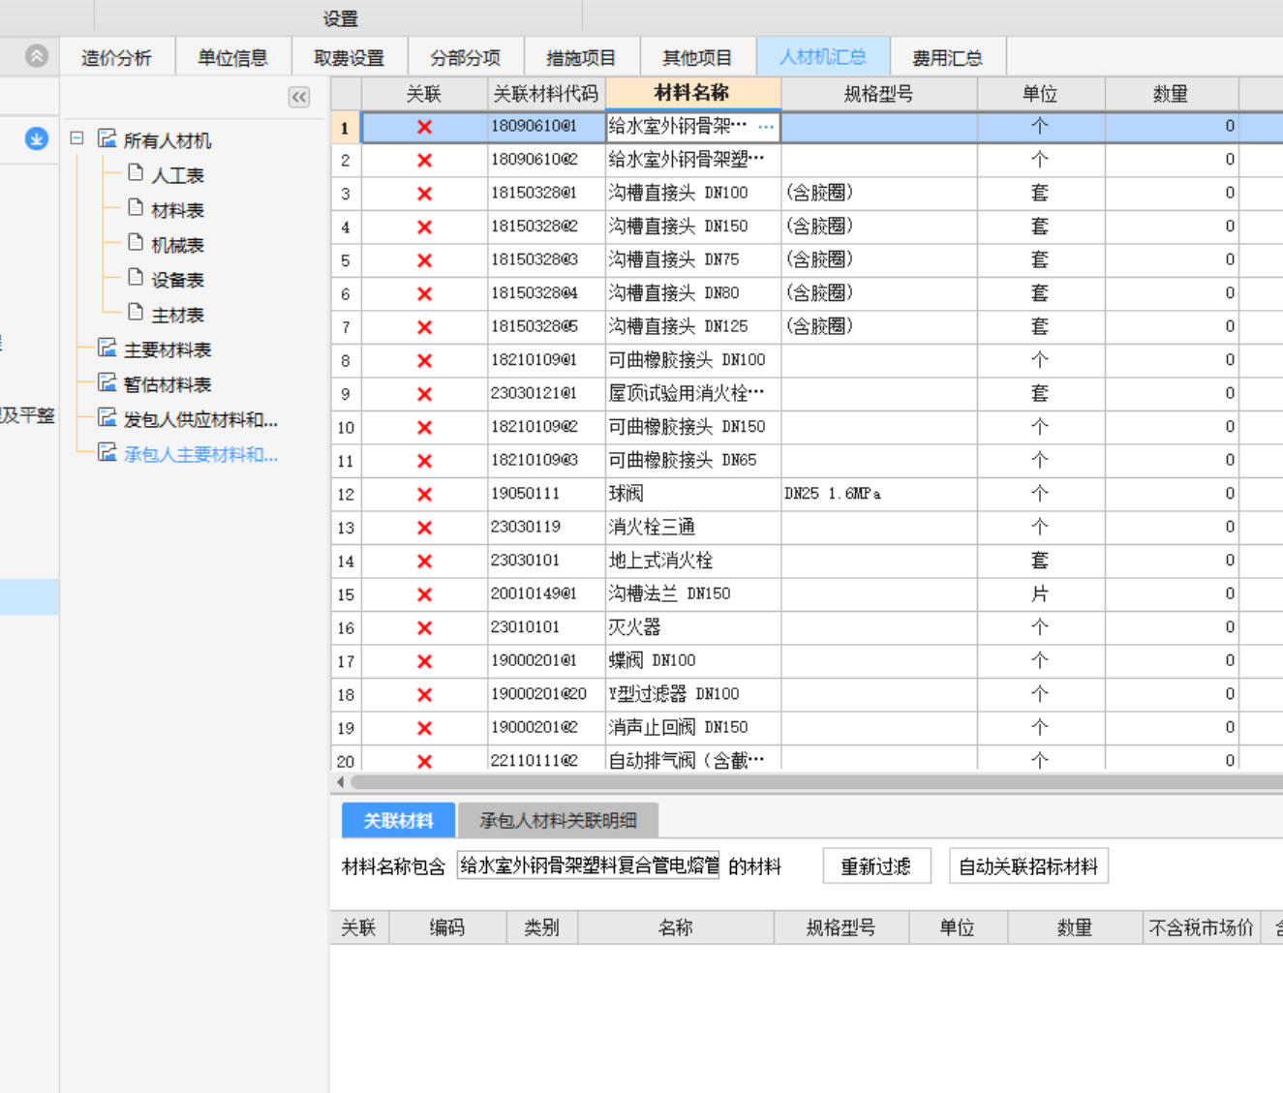Click the 设备表 document icon

pos(136,278)
